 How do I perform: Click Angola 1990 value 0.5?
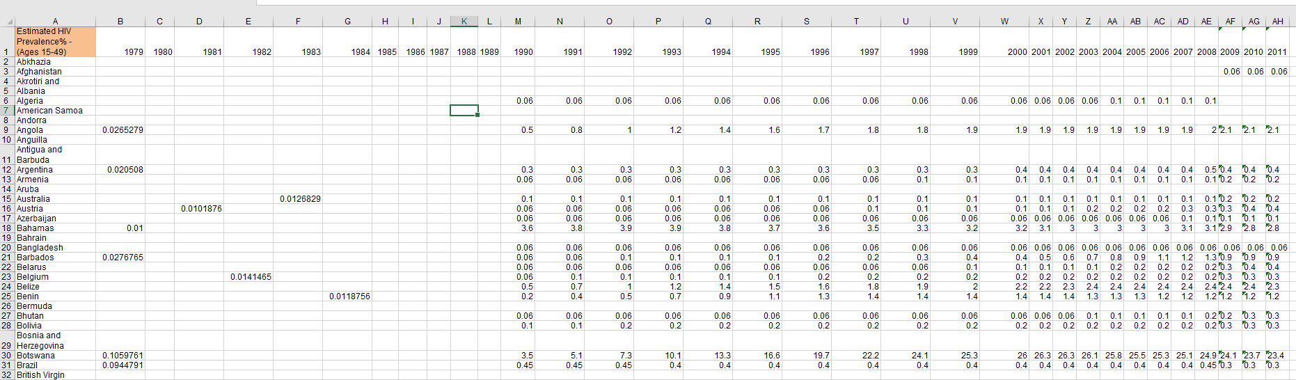(518, 130)
